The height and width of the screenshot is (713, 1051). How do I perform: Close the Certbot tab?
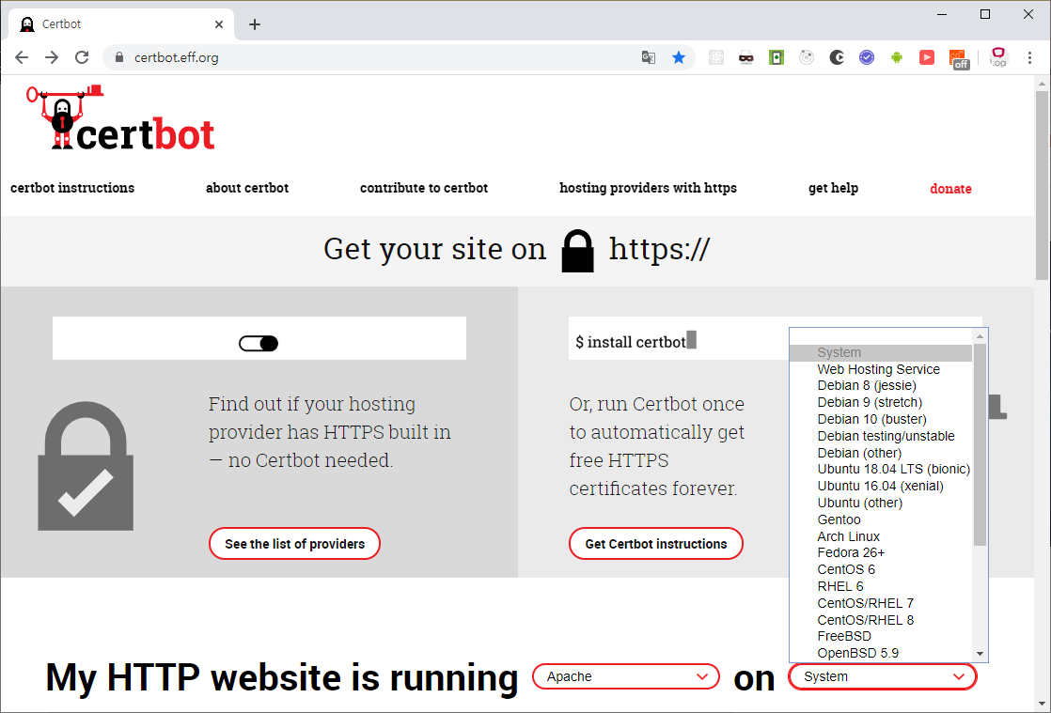pyautogui.click(x=219, y=24)
